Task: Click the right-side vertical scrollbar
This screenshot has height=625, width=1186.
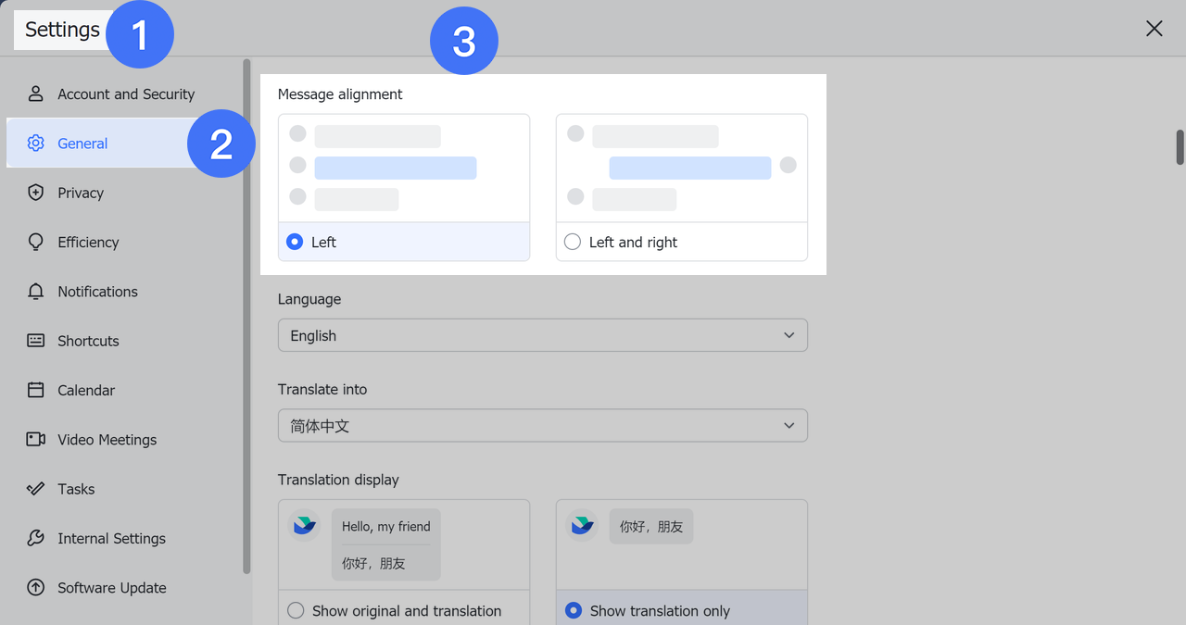Action: click(x=1178, y=148)
